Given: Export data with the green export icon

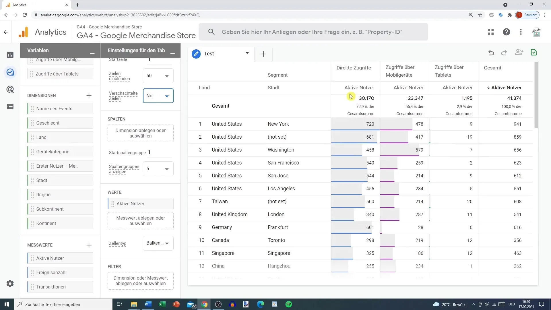Looking at the screenshot, I should click(x=534, y=52).
